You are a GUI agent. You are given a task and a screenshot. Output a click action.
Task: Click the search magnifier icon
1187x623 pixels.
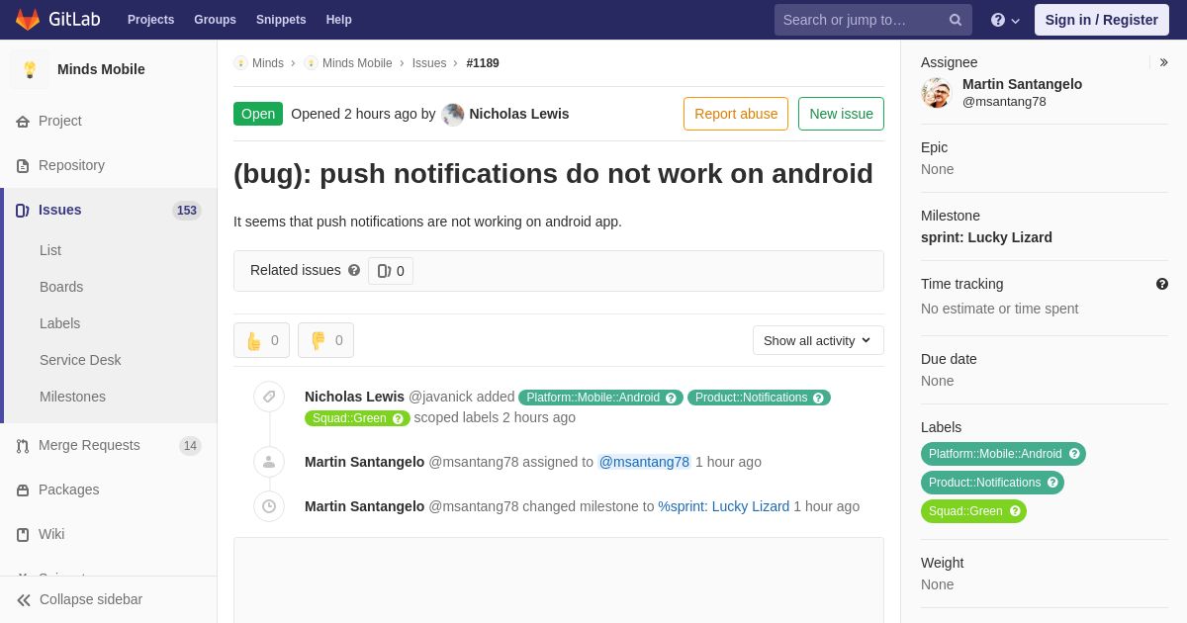(956, 20)
